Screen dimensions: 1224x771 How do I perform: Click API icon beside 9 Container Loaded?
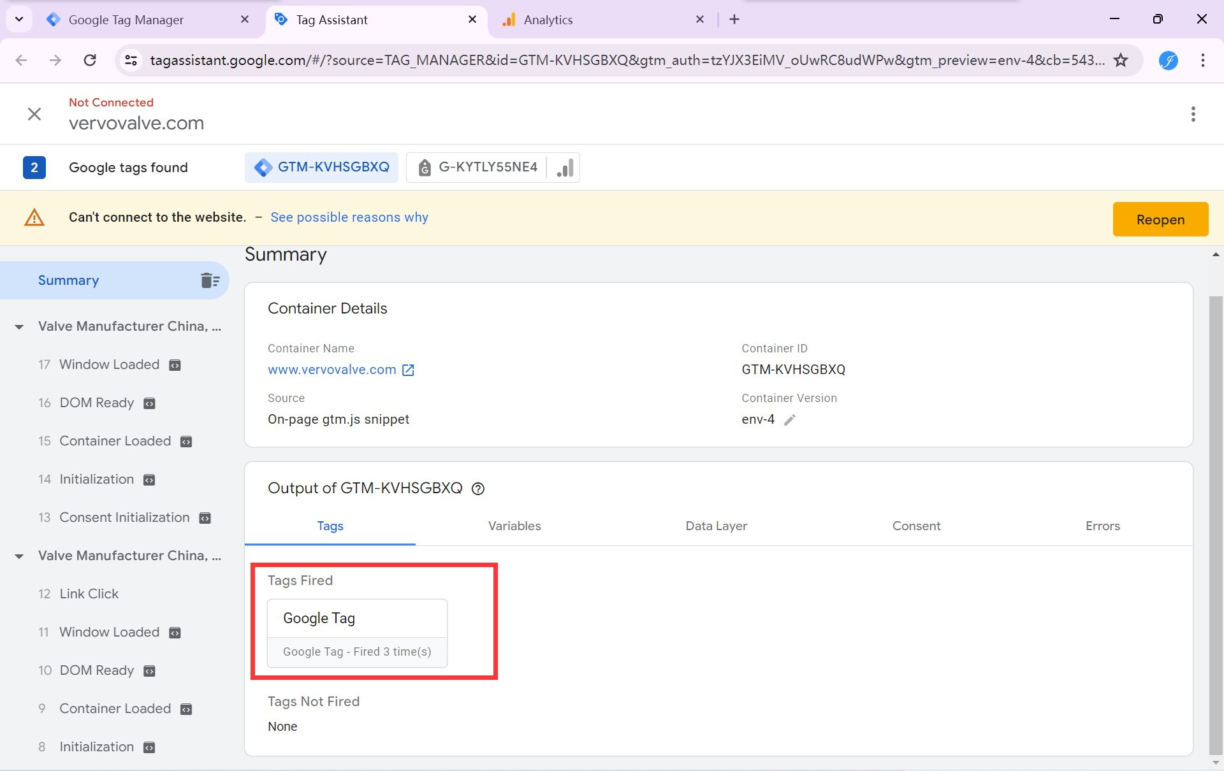(186, 709)
